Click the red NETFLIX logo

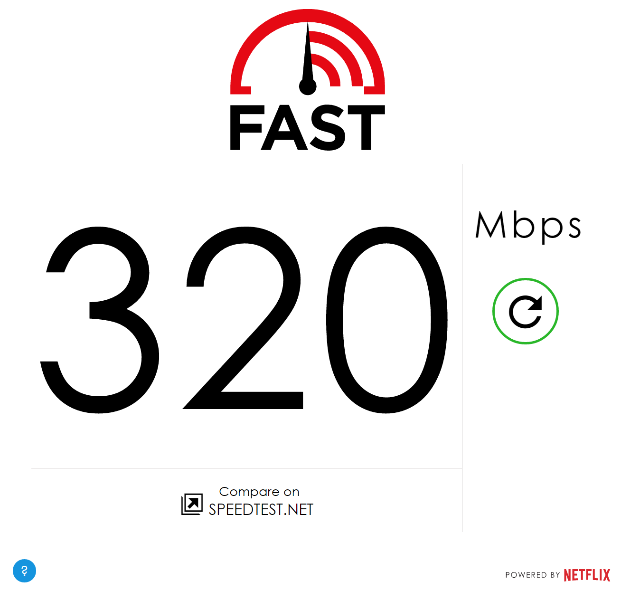[x=587, y=575]
